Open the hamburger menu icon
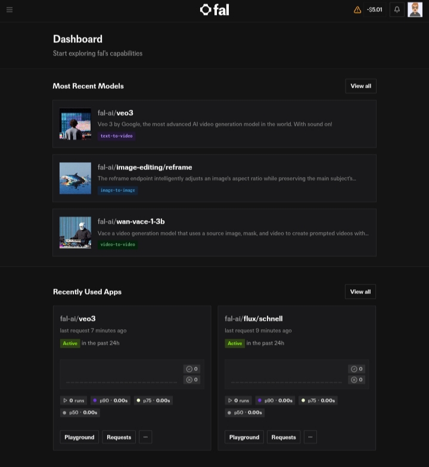Viewport: 429px width, 467px height. 10,10
